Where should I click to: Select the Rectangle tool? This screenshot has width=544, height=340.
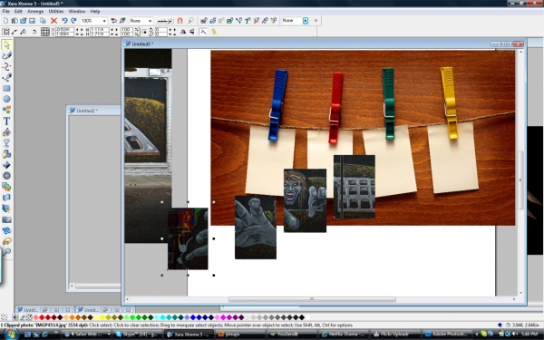pos(6,88)
